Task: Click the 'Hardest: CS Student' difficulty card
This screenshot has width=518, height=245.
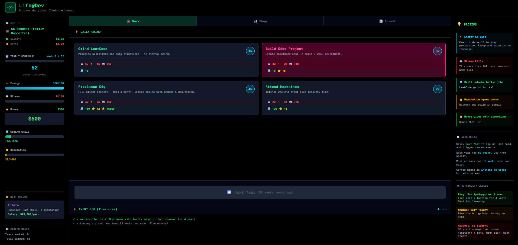Action: (x=485, y=231)
